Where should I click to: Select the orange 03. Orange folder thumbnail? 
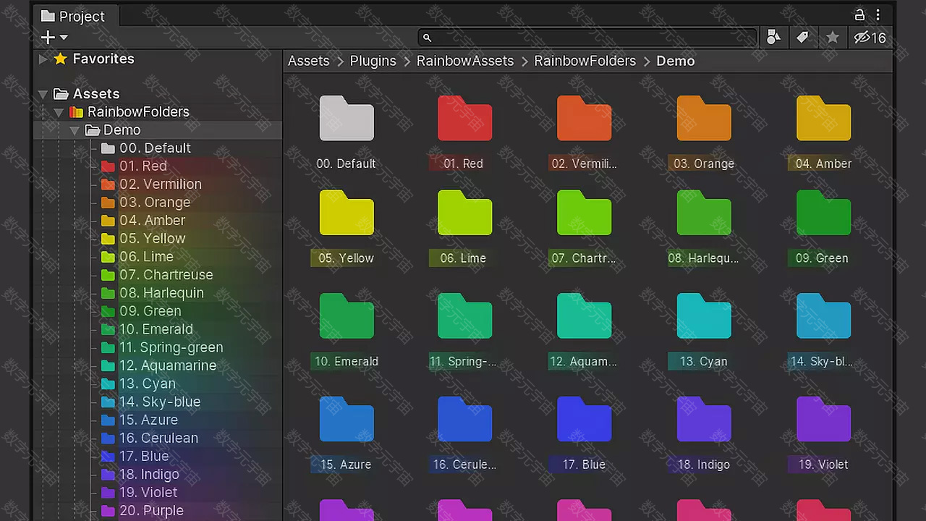pos(704,119)
